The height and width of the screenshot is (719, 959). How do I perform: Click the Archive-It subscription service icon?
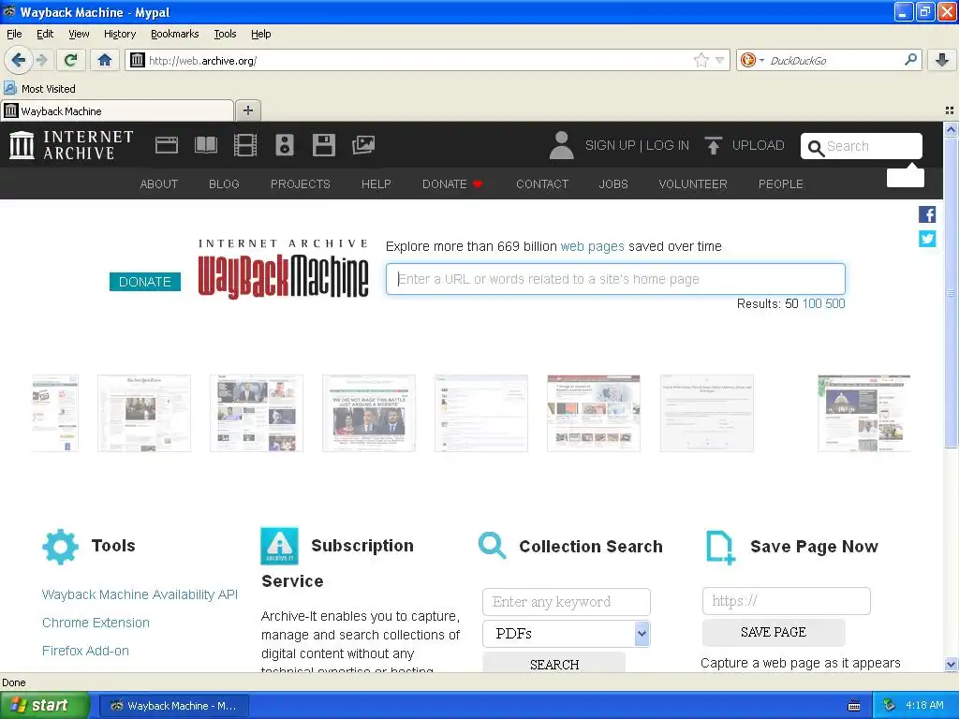coord(279,546)
